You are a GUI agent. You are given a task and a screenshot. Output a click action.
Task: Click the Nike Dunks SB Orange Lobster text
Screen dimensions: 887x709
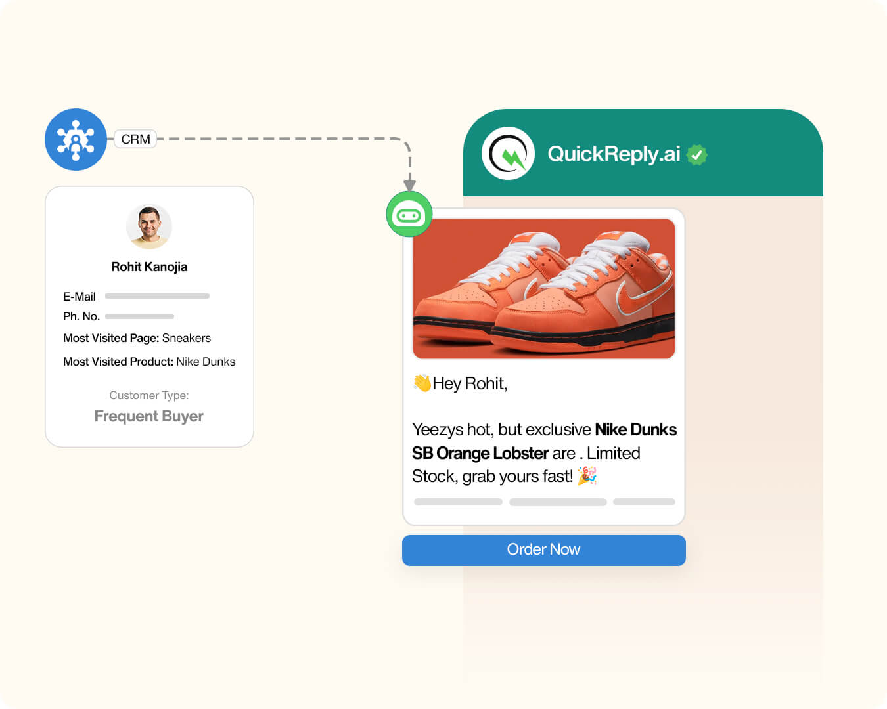pyautogui.click(x=545, y=441)
